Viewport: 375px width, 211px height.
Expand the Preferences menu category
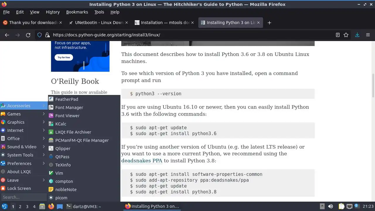(24, 163)
